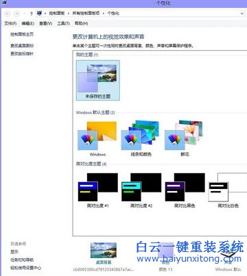Open the 查看(V) menu

(x=45, y=23)
